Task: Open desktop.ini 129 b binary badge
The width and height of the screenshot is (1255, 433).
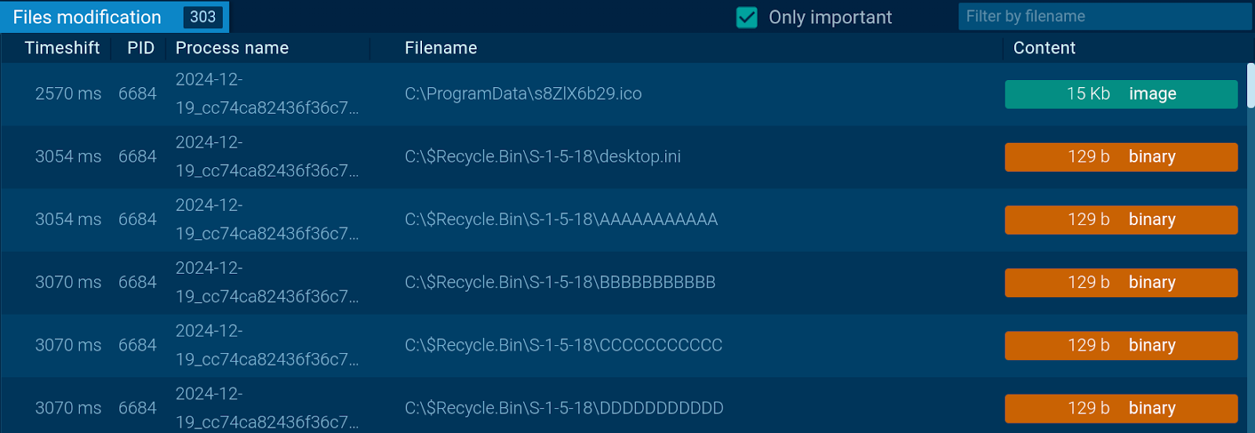Action: click(x=1121, y=157)
